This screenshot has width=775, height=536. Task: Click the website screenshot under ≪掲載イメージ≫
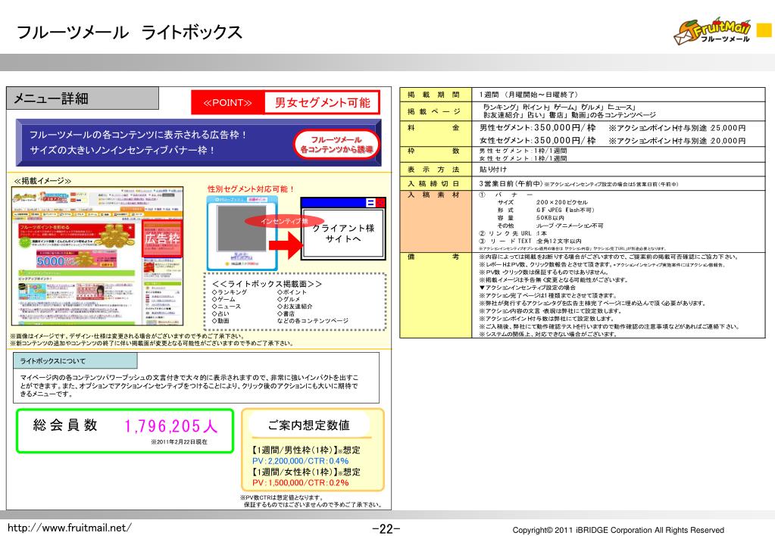(x=98, y=255)
